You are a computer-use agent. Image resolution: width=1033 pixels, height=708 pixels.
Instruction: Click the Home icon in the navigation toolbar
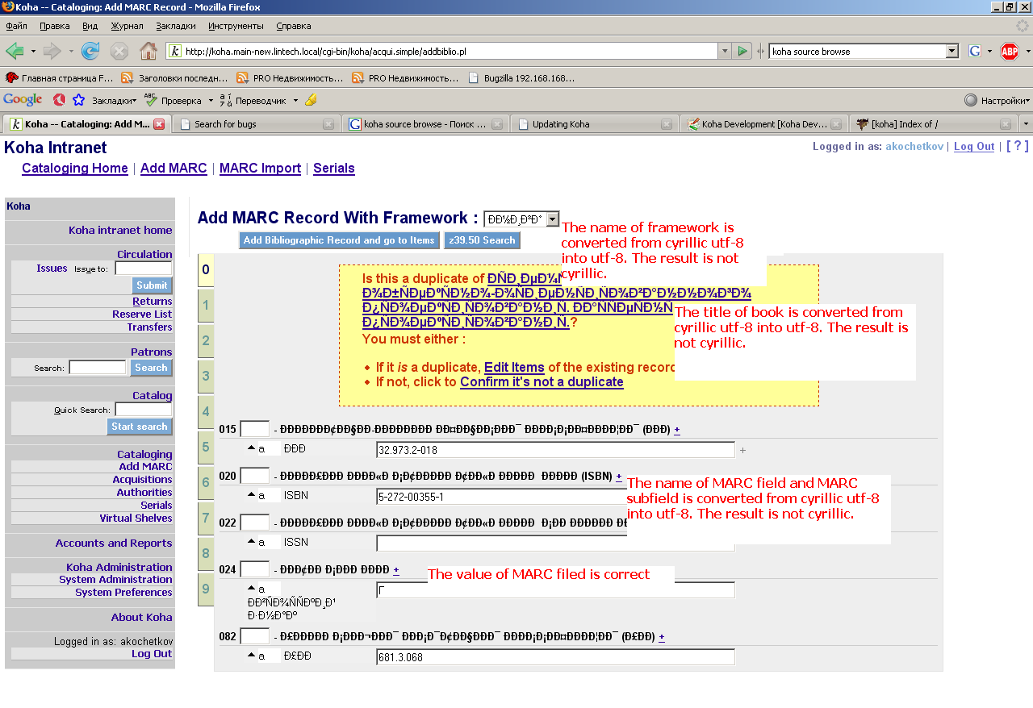(148, 52)
